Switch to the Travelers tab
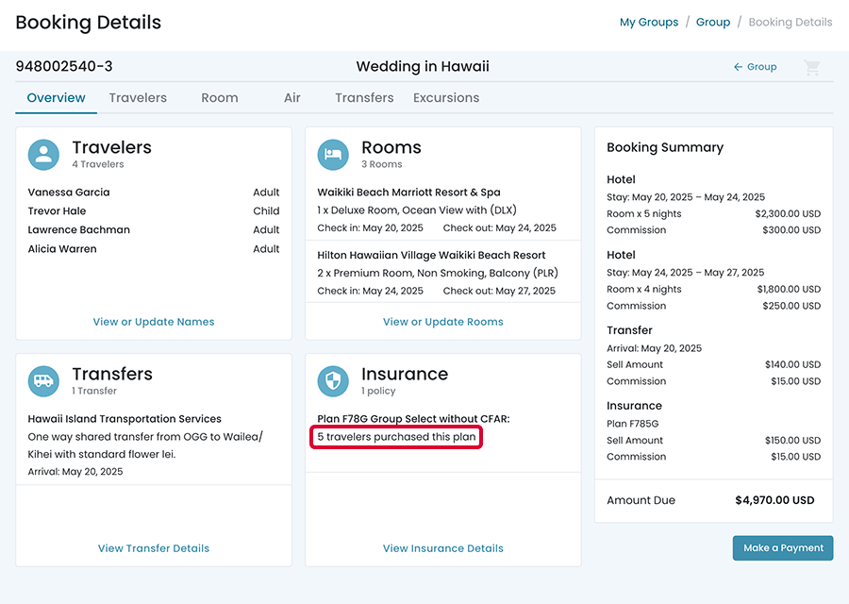Viewport: 849px width, 604px height. (x=138, y=98)
